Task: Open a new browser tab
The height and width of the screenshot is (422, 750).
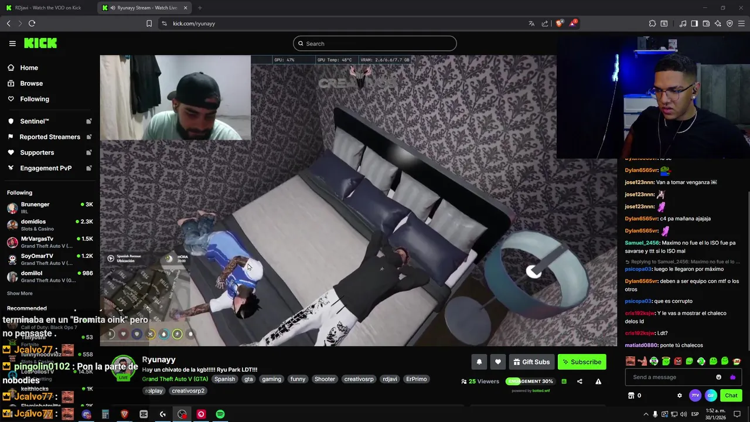Action: 200,8
